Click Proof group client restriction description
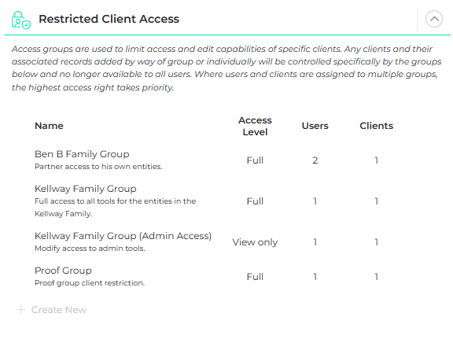The height and width of the screenshot is (339, 453). [x=90, y=283]
